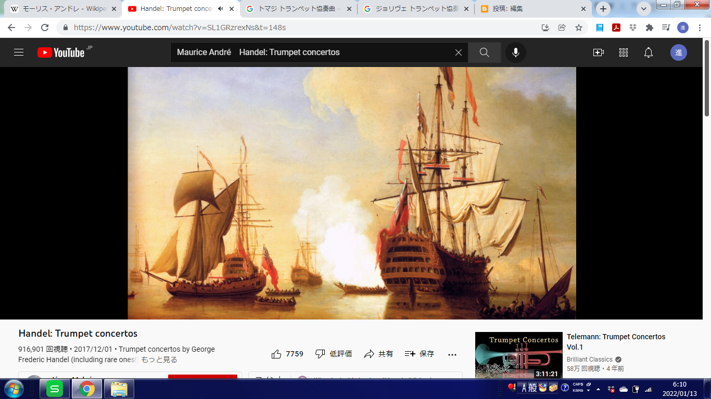This screenshot has width=711, height=399.
Task: Bookmark this page with the star
Action: pos(579,28)
